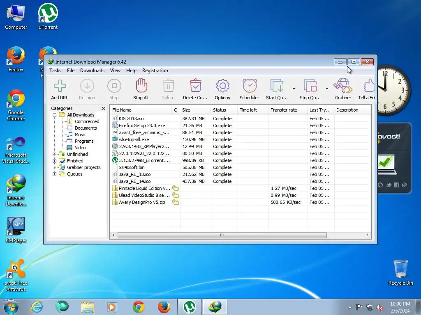421x315 pixels.
Task: Click the scrollbar right arrow
Action: [367, 235]
